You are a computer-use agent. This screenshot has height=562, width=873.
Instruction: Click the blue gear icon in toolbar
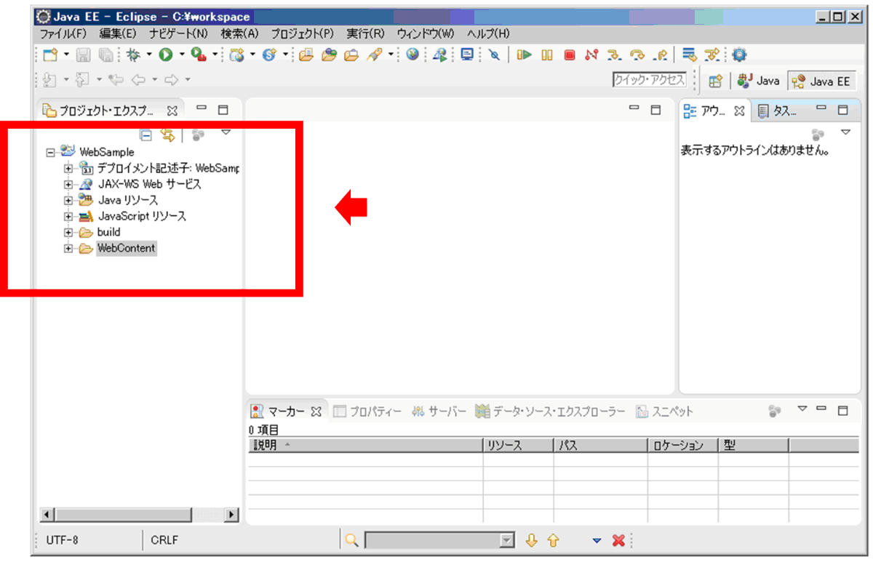[x=740, y=55]
